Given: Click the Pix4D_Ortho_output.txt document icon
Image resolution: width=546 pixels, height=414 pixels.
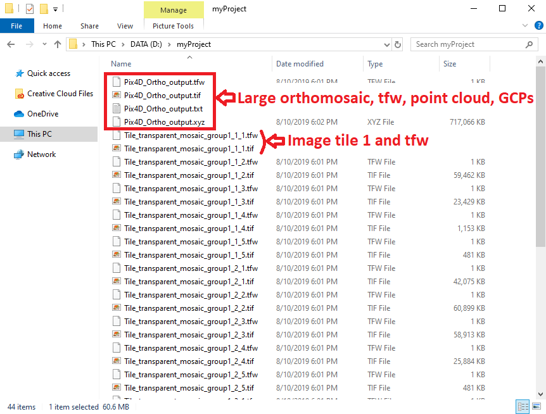Looking at the screenshot, I should tap(117, 108).
